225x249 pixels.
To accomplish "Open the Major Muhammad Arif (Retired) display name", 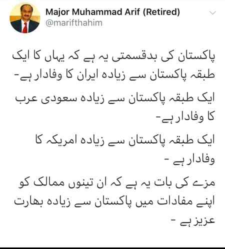I will (x=112, y=12).
